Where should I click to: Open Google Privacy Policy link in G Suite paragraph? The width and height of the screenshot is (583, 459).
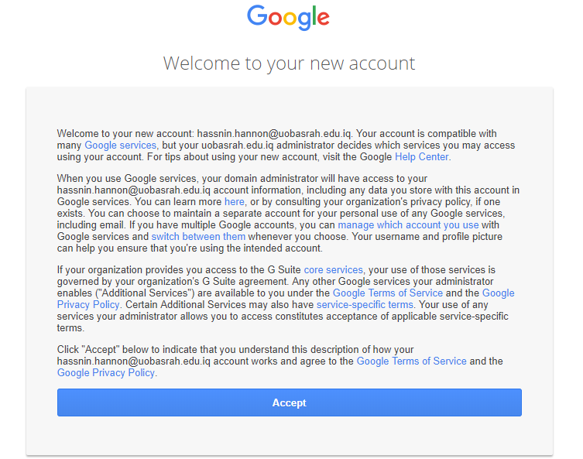pos(286,300)
